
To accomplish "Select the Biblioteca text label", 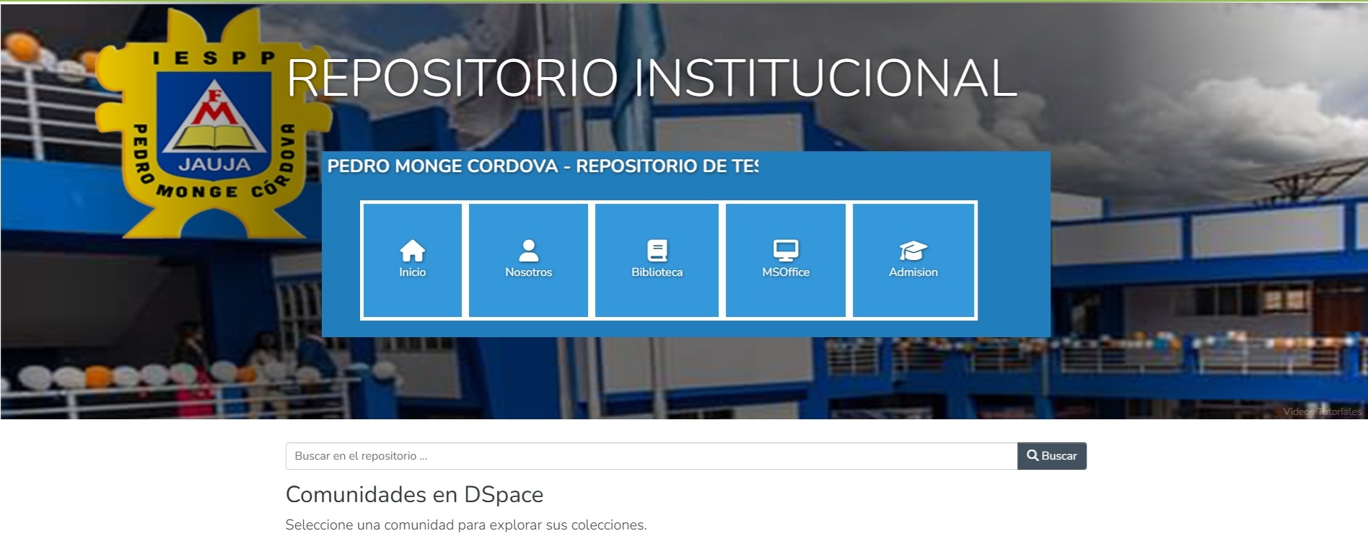I will [657, 272].
